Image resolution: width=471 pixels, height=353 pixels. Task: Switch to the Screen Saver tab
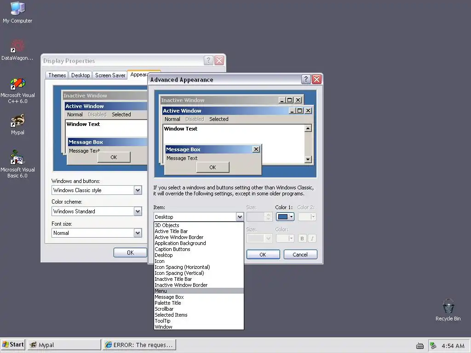click(x=110, y=75)
